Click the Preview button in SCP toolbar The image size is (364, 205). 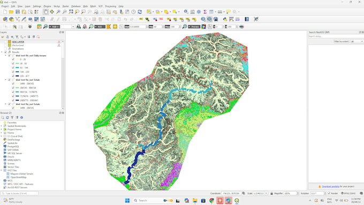coord(194,27)
